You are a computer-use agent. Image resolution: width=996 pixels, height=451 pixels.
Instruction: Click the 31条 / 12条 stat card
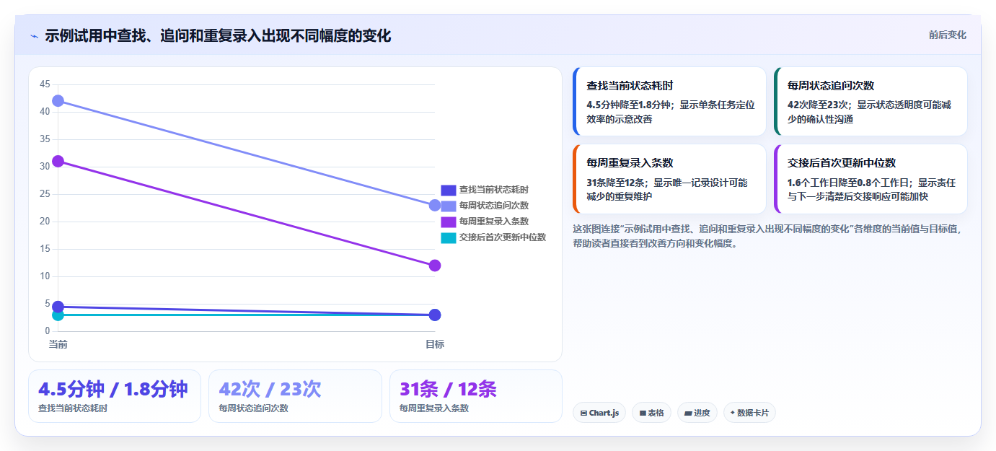476,396
